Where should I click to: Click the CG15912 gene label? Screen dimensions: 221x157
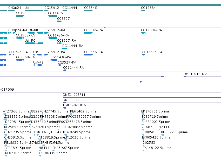pos(52,8)
